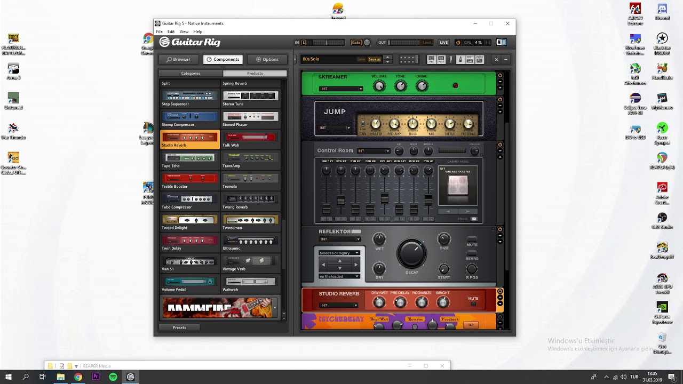
Task: Click the Native Instruments NI logo
Action: tap(501, 42)
